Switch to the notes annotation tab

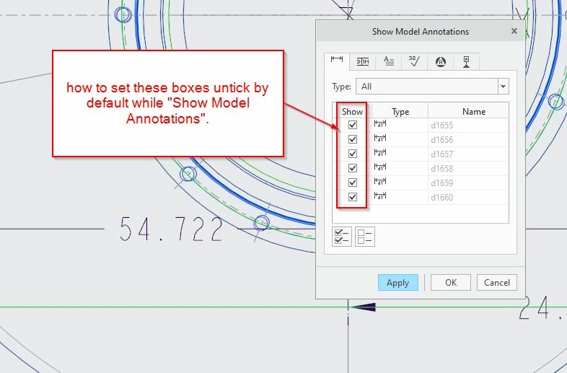coord(389,61)
